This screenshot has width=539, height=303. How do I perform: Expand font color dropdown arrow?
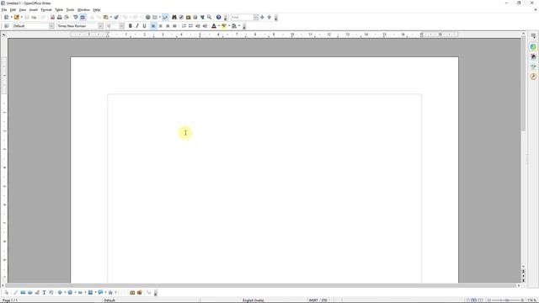coord(219,26)
